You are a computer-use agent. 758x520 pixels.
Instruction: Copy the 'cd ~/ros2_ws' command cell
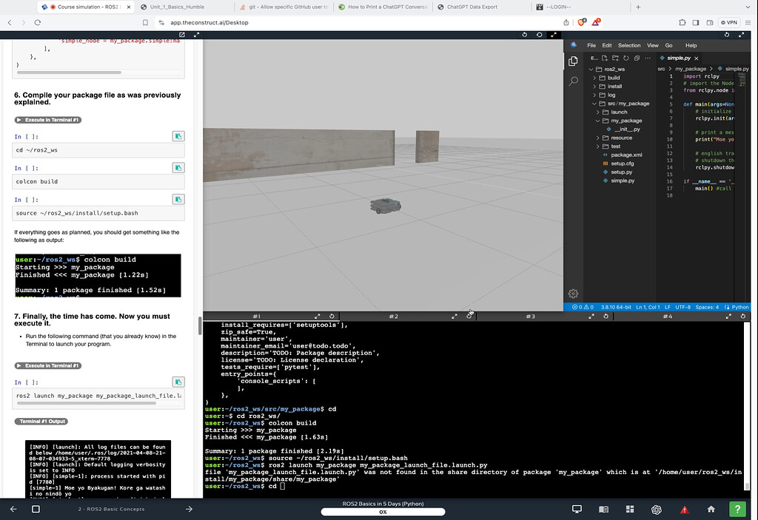pyautogui.click(x=178, y=136)
